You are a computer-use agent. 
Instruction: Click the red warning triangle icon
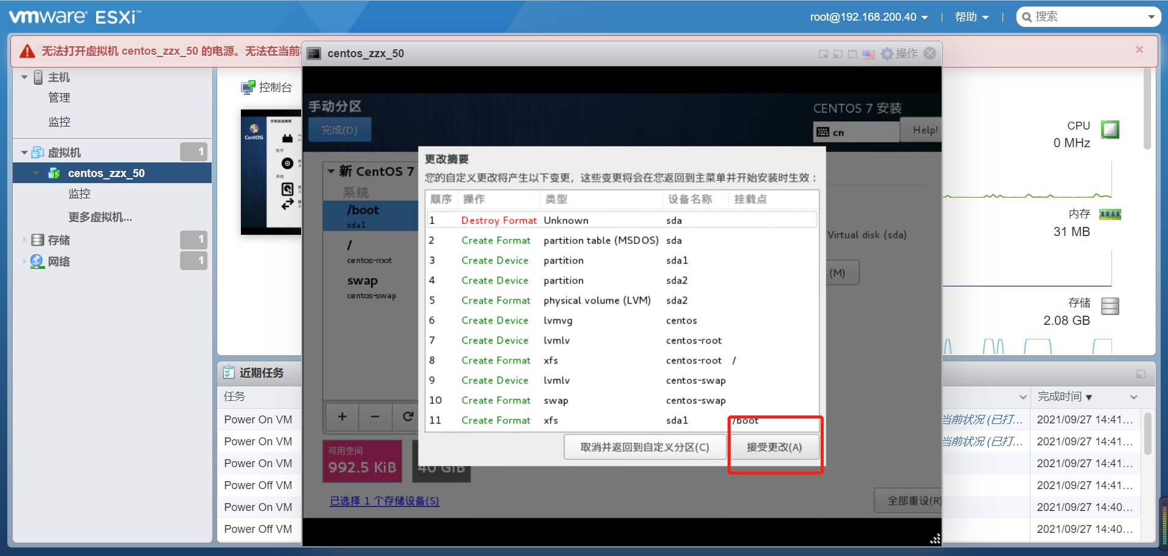click(27, 51)
